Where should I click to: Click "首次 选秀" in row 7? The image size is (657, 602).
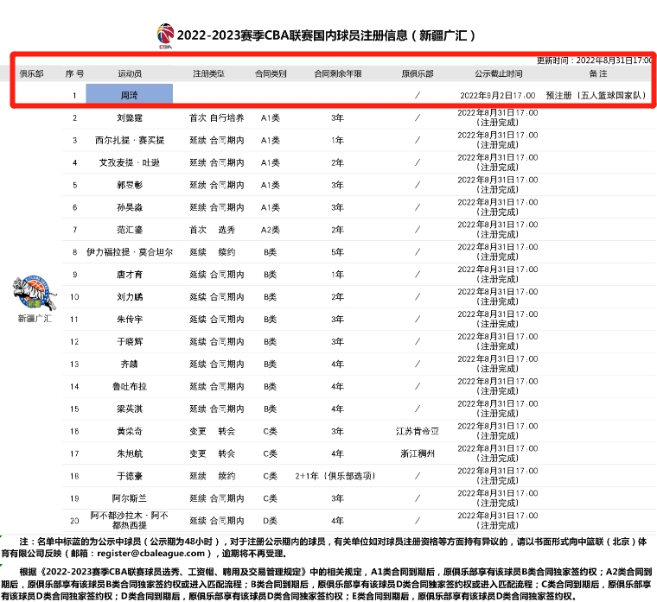pyautogui.click(x=212, y=230)
